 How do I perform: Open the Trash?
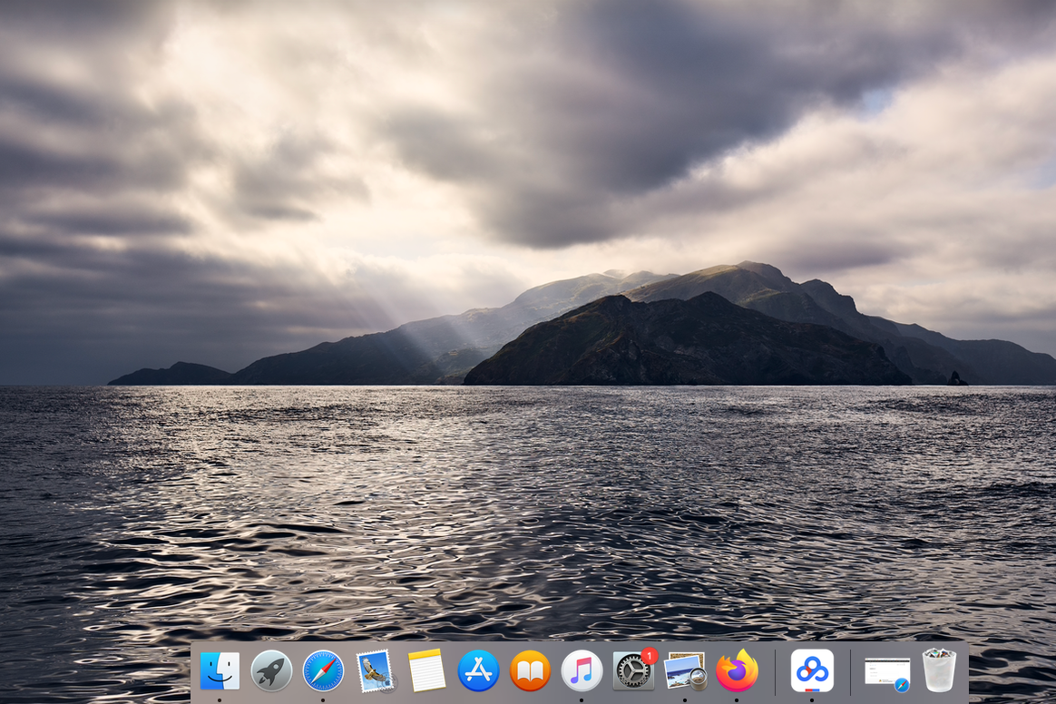[939, 671]
